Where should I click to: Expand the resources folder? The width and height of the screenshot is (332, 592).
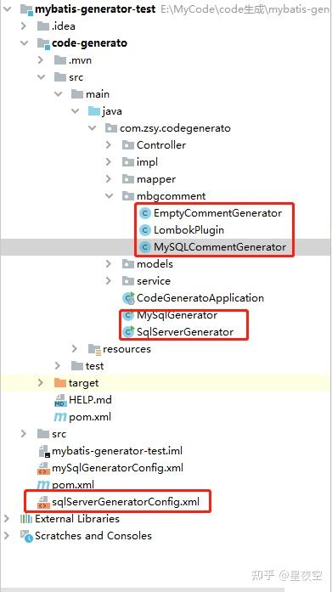point(75,348)
